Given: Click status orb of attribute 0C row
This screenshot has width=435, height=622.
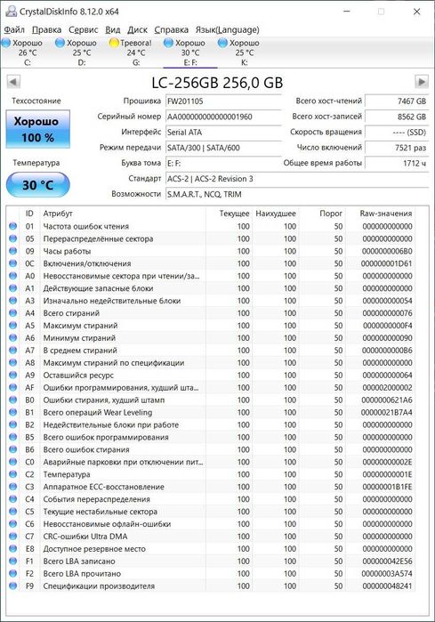Looking at the screenshot, I should pyautogui.click(x=13, y=263).
